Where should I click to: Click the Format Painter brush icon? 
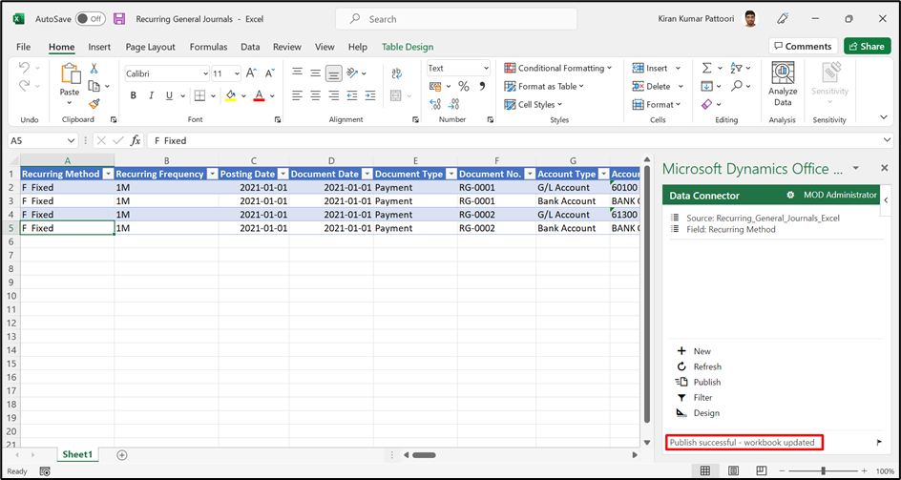pyautogui.click(x=94, y=104)
